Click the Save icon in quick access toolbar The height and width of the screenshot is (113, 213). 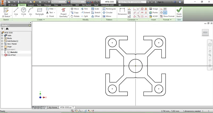[x=18, y=2]
